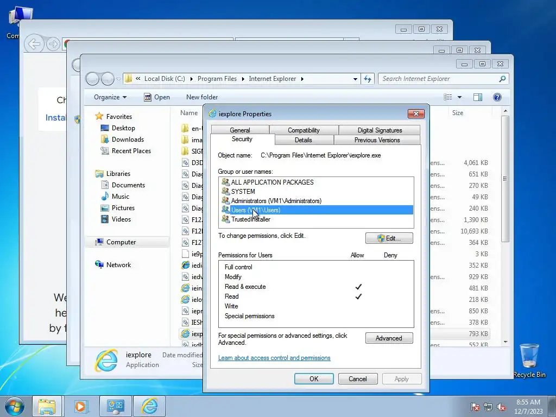Open Control Panel taskbar icon
The image size is (556, 417).
click(115, 406)
